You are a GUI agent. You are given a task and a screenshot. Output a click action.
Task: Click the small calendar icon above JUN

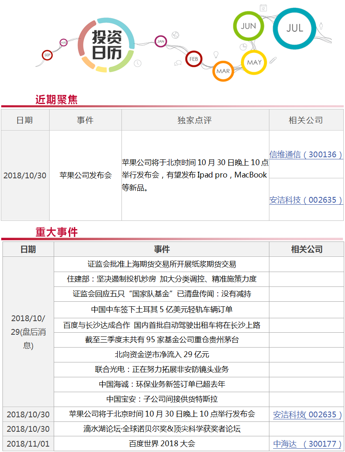coord(263,8)
